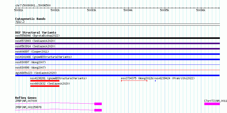227x113 pixels.
Task: Select the thin red nsv830998 line
Action: [117, 70]
